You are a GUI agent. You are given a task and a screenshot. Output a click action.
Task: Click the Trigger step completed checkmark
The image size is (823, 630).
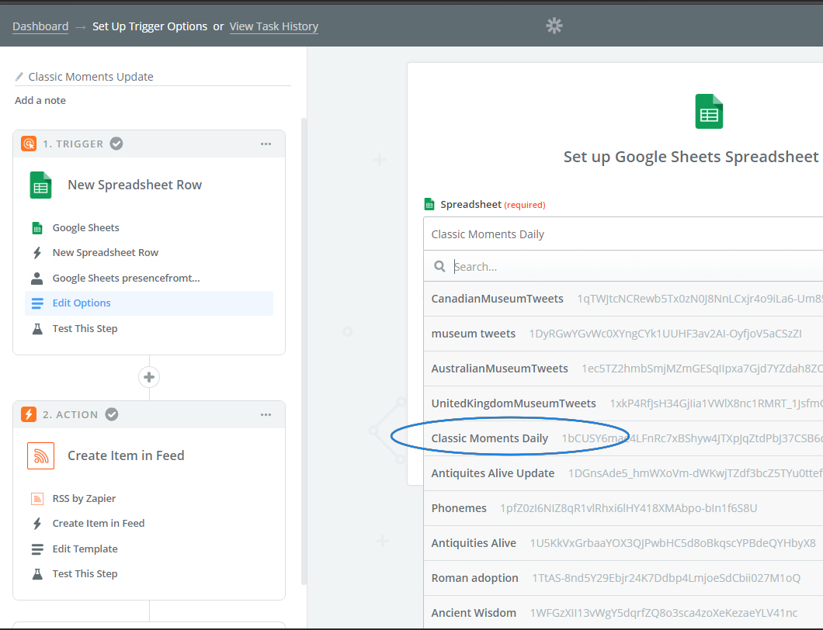(116, 144)
